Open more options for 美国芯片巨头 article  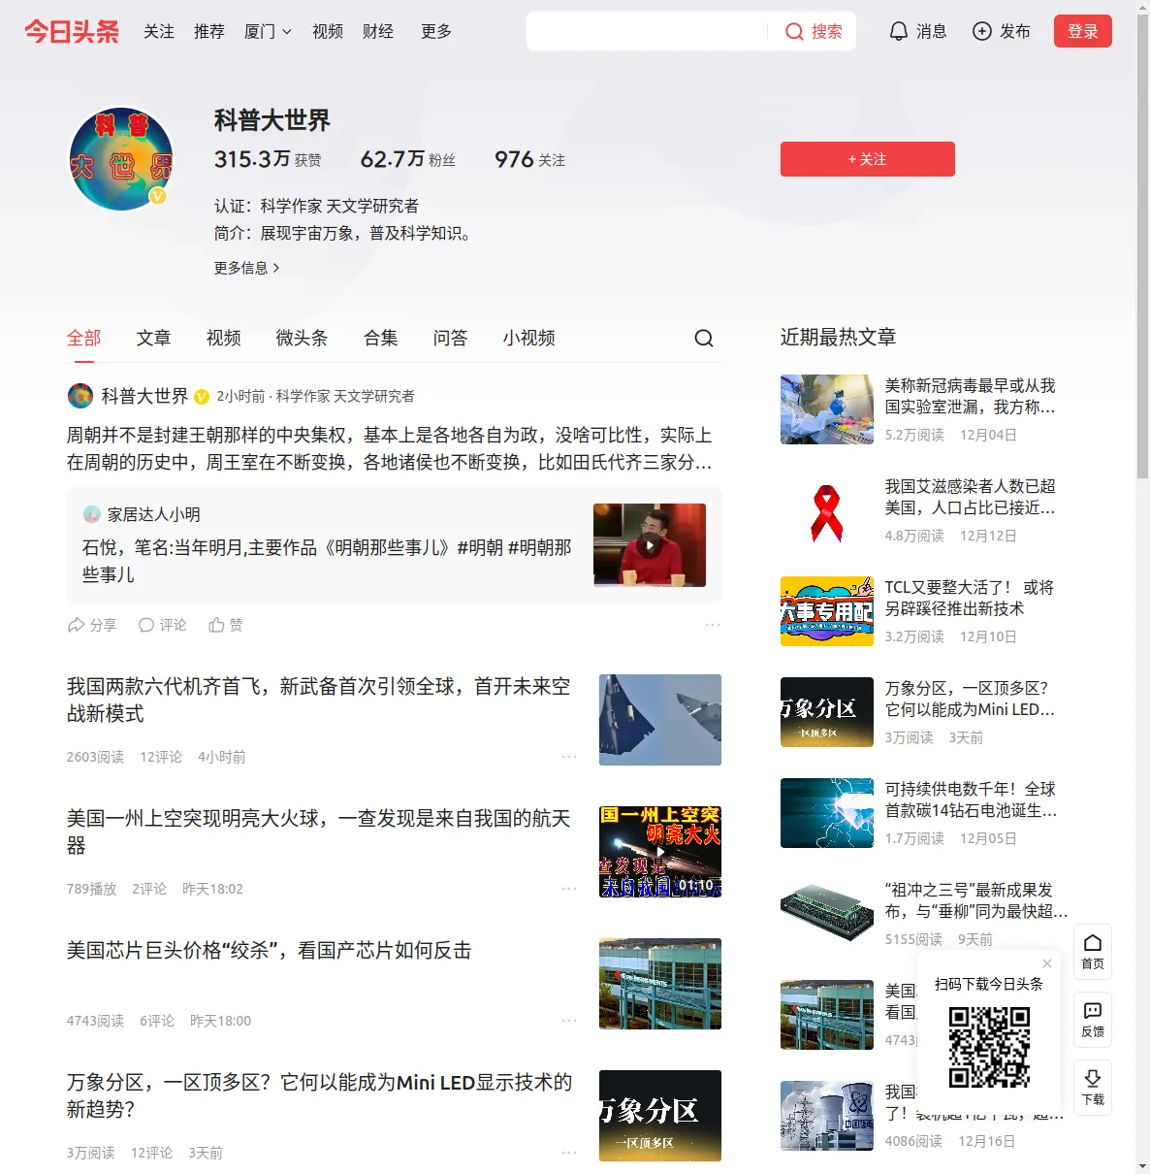click(x=569, y=1021)
